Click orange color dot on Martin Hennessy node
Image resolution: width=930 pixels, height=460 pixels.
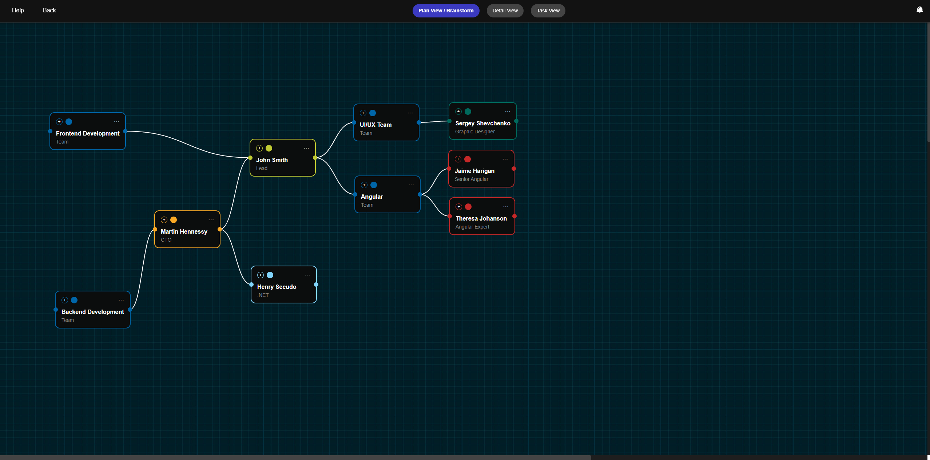[x=174, y=220]
